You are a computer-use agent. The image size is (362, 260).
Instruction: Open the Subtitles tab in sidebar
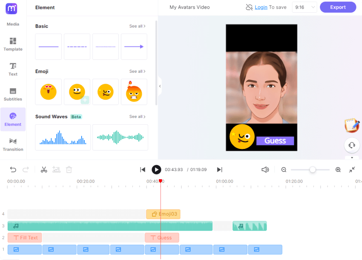click(13, 94)
